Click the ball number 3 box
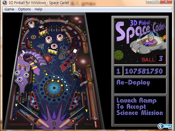 [161, 59]
